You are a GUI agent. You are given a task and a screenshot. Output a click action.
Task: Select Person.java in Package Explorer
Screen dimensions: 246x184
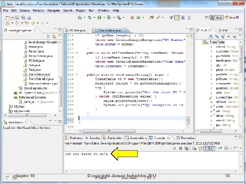[x=34, y=51]
